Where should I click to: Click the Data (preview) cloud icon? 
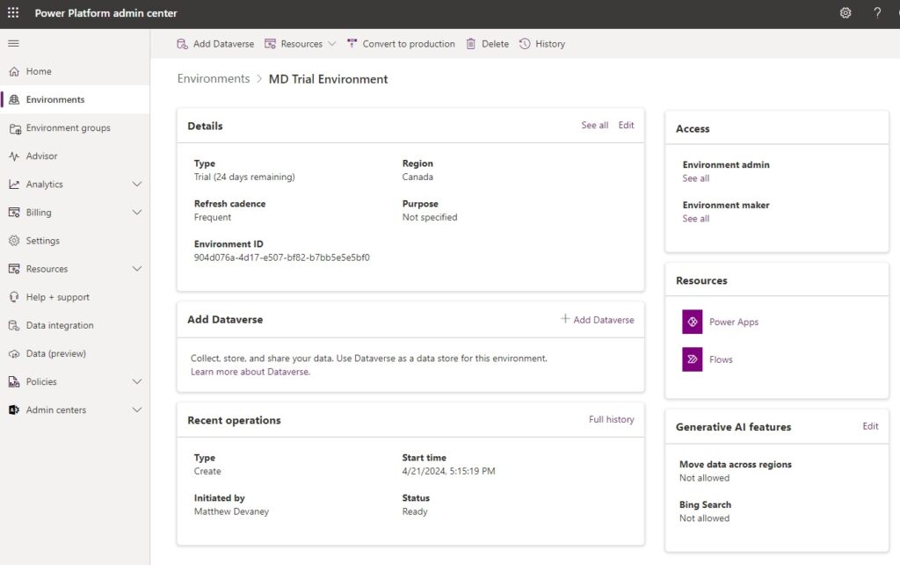click(14, 354)
